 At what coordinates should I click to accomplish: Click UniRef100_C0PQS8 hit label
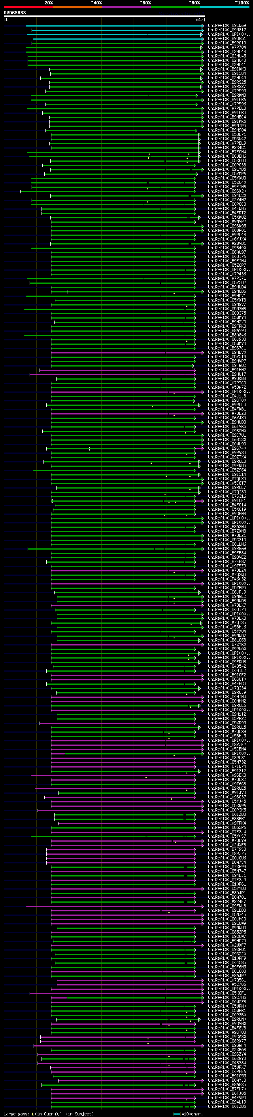pyautogui.click(x=227, y=165)
